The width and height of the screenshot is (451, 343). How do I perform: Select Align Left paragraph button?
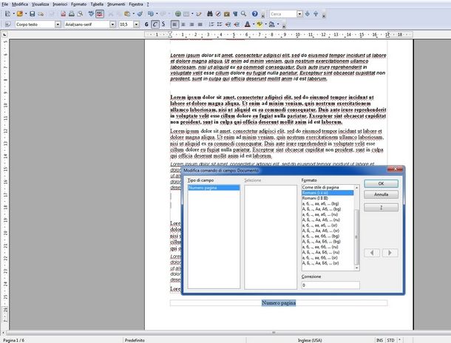(x=174, y=24)
